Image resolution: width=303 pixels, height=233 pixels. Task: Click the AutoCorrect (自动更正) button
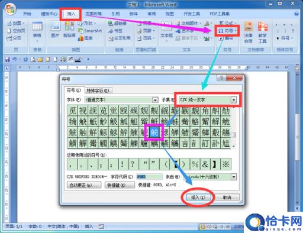pos(84,185)
